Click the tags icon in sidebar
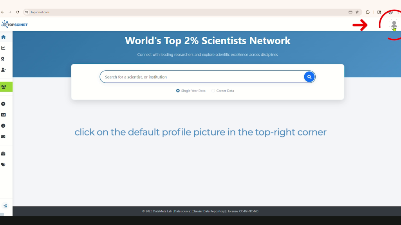 coord(4,164)
